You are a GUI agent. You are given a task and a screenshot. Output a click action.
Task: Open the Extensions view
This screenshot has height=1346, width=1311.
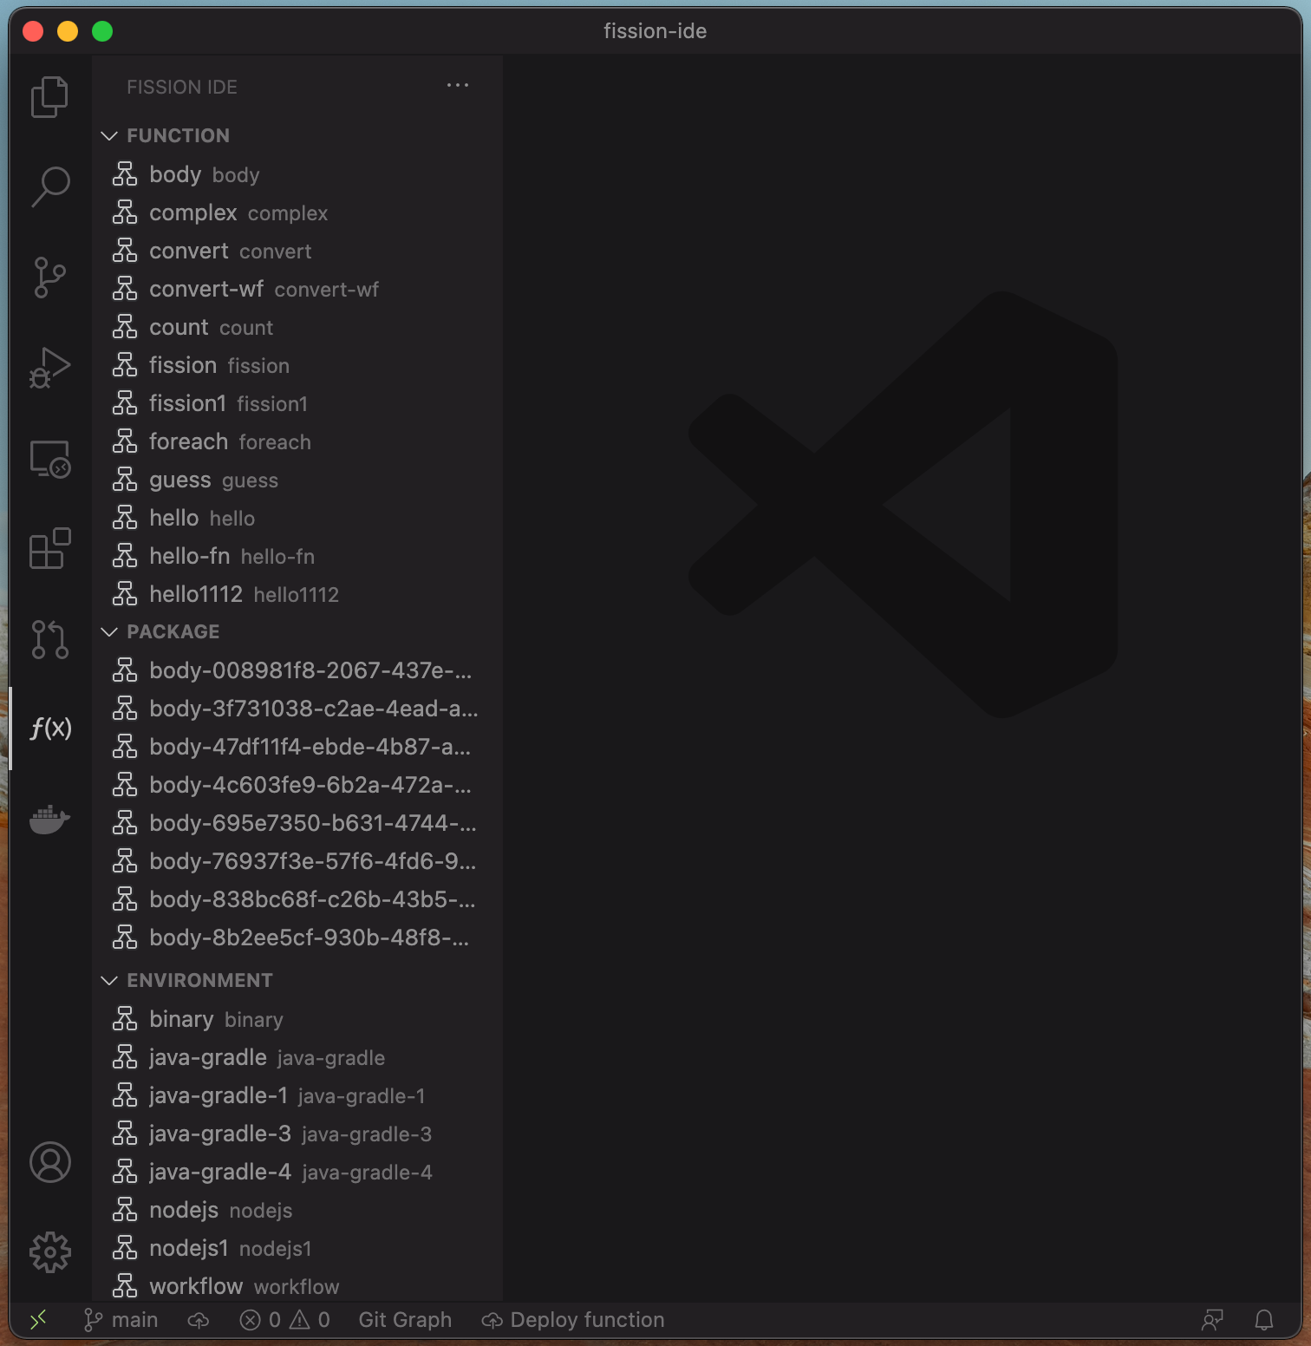(49, 549)
